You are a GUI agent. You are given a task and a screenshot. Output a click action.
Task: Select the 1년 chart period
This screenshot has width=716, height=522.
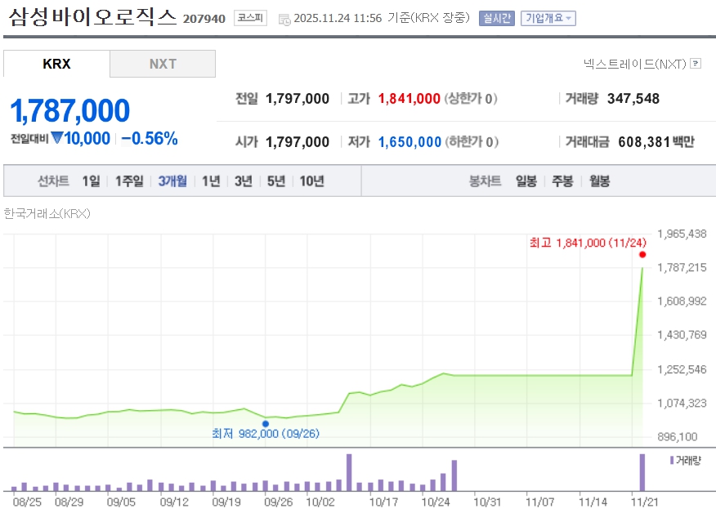211,181
